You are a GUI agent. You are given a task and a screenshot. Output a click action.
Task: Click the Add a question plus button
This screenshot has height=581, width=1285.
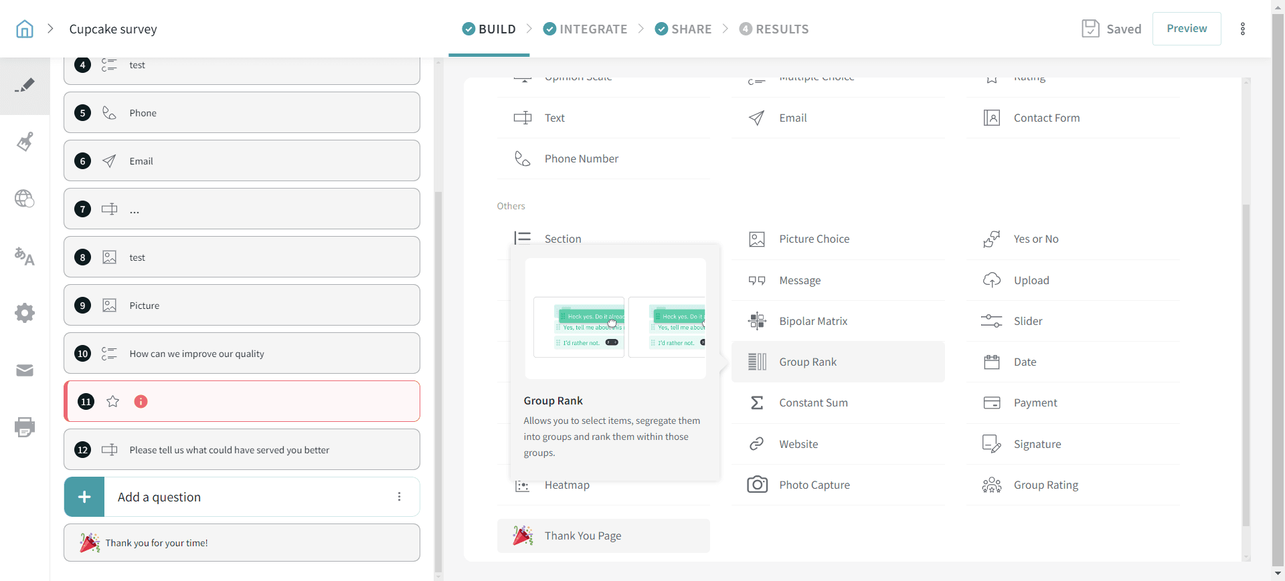pos(84,497)
